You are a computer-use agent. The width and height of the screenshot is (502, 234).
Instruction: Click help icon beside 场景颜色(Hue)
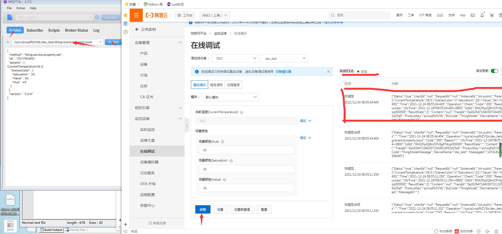223,142
